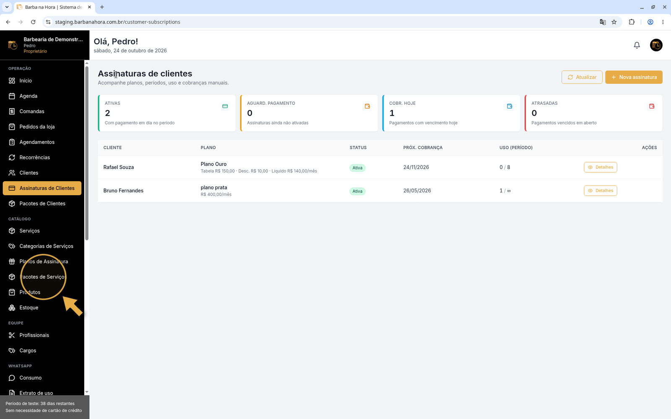
Task: Click the Atualizar refresh button
Action: [x=582, y=77]
